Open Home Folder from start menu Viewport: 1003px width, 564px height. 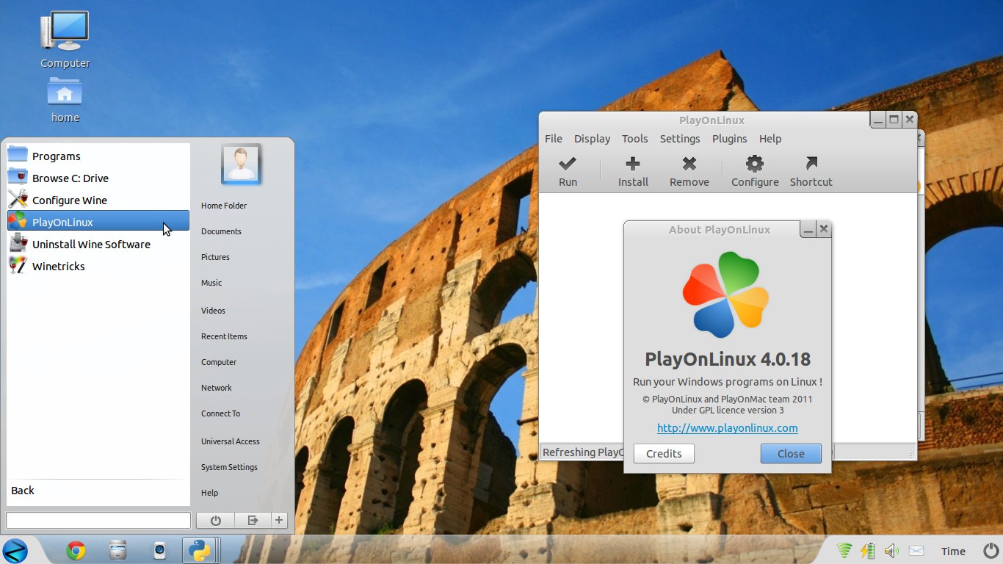[x=224, y=206]
